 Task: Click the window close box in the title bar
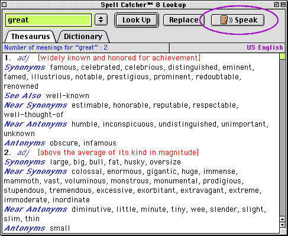[4, 5]
